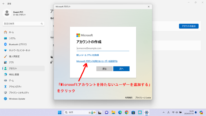Open the Windows Start menu
The width and height of the screenshot is (206, 116).
[x=59, y=112]
